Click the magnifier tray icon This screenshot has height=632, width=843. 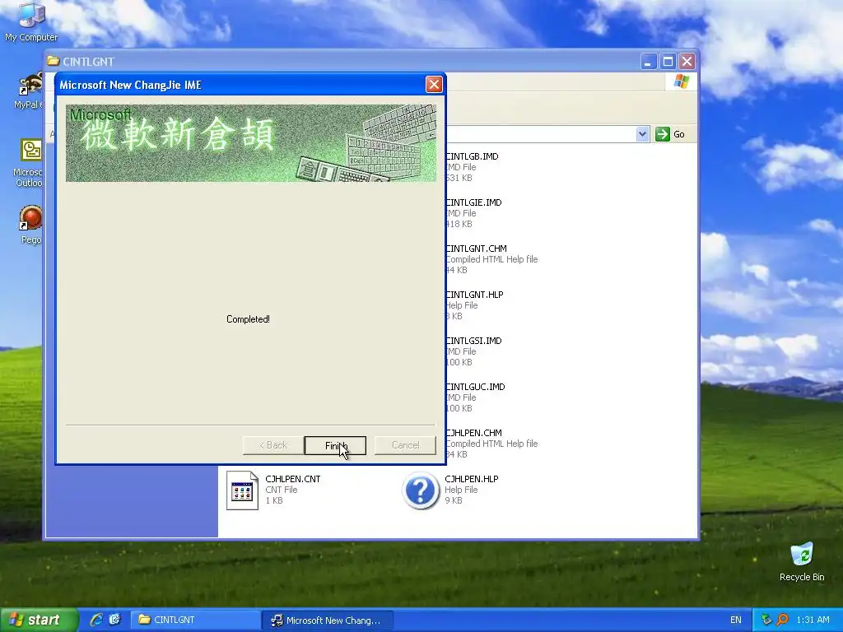tap(783, 620)
